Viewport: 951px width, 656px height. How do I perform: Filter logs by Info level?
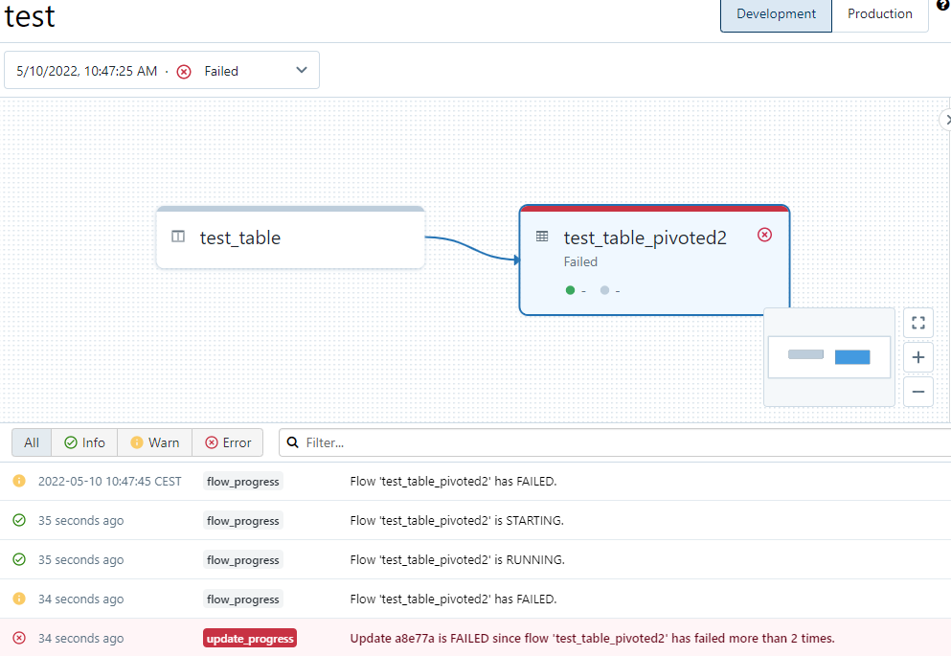(84, 442)
